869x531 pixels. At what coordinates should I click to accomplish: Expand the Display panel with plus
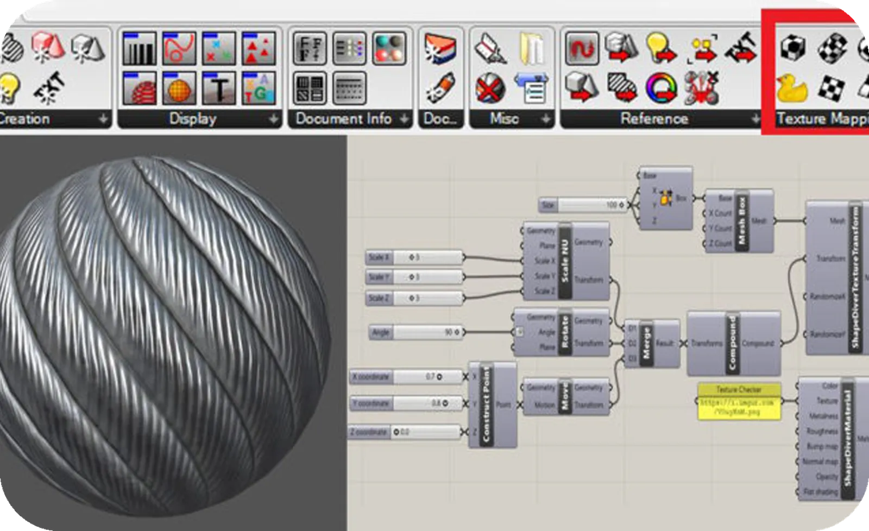(274, 119)
